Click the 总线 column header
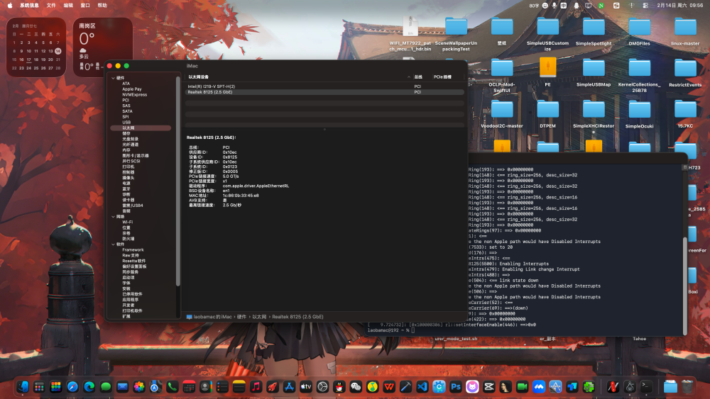This screenshot has height=399, width=710. (x=418, y=77)
